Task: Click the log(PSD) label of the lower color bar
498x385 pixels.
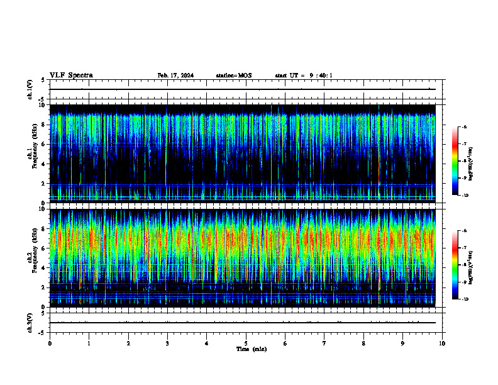Action: [x=471, y=267]
